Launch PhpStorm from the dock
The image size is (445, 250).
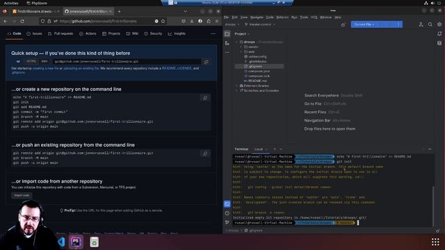pyautogui.click(x=76, y=242)
